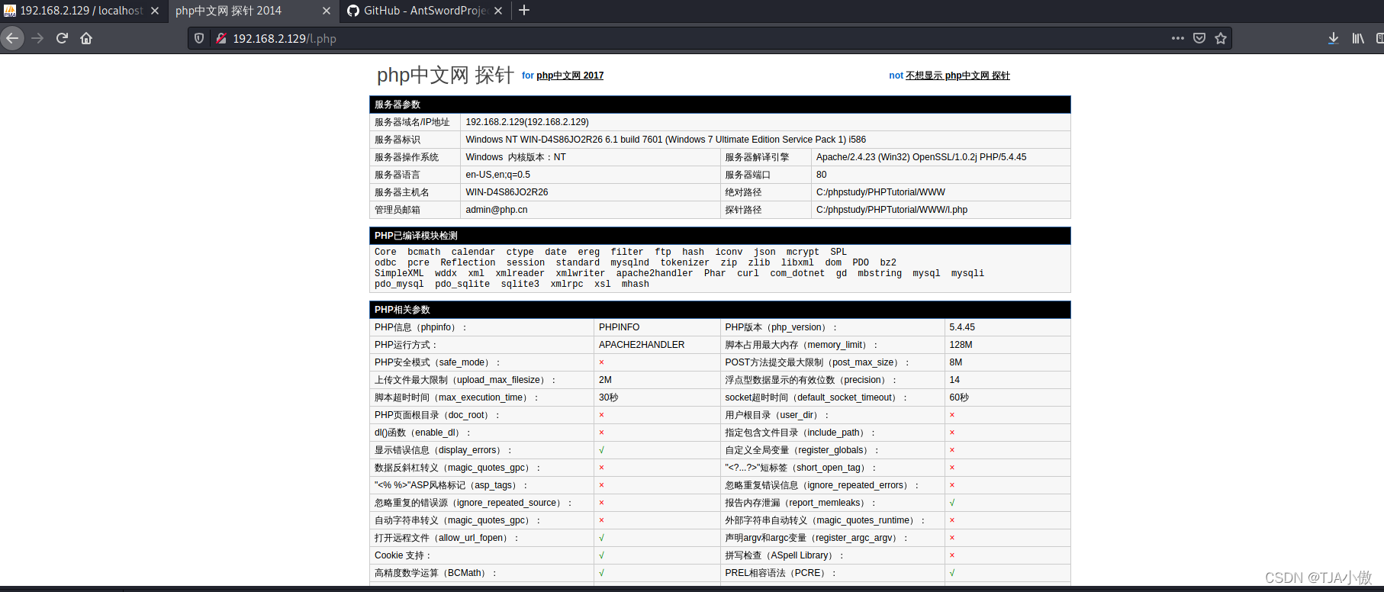The width and height of the screenshot is (1384, 592).
Task: Select the default_socket_timeout value 60秒
Action: (959, 397)
